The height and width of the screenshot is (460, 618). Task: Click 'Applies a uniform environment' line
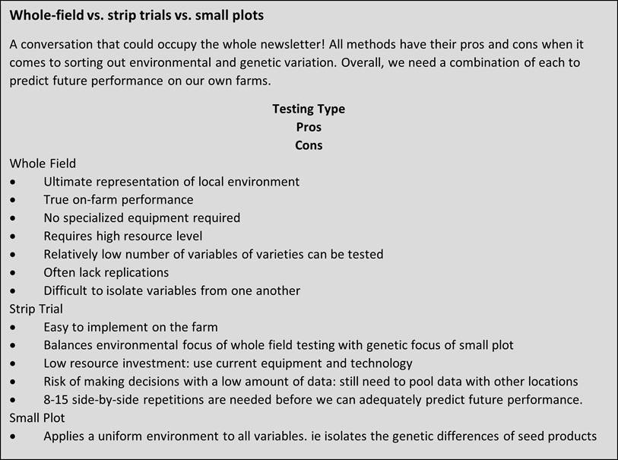click(x=319, y=436)
